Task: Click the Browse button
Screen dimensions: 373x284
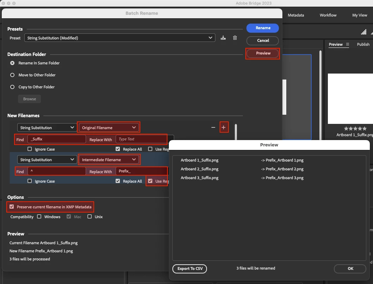Action: pyautogui.click(x=30, y=99)
